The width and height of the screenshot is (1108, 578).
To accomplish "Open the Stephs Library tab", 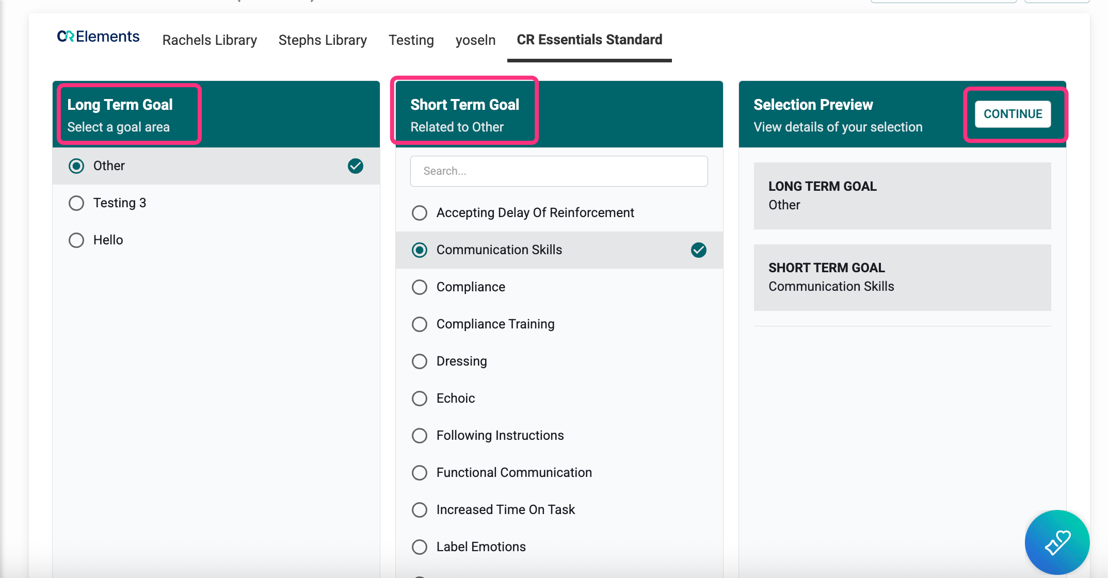I will pos(323,40).
